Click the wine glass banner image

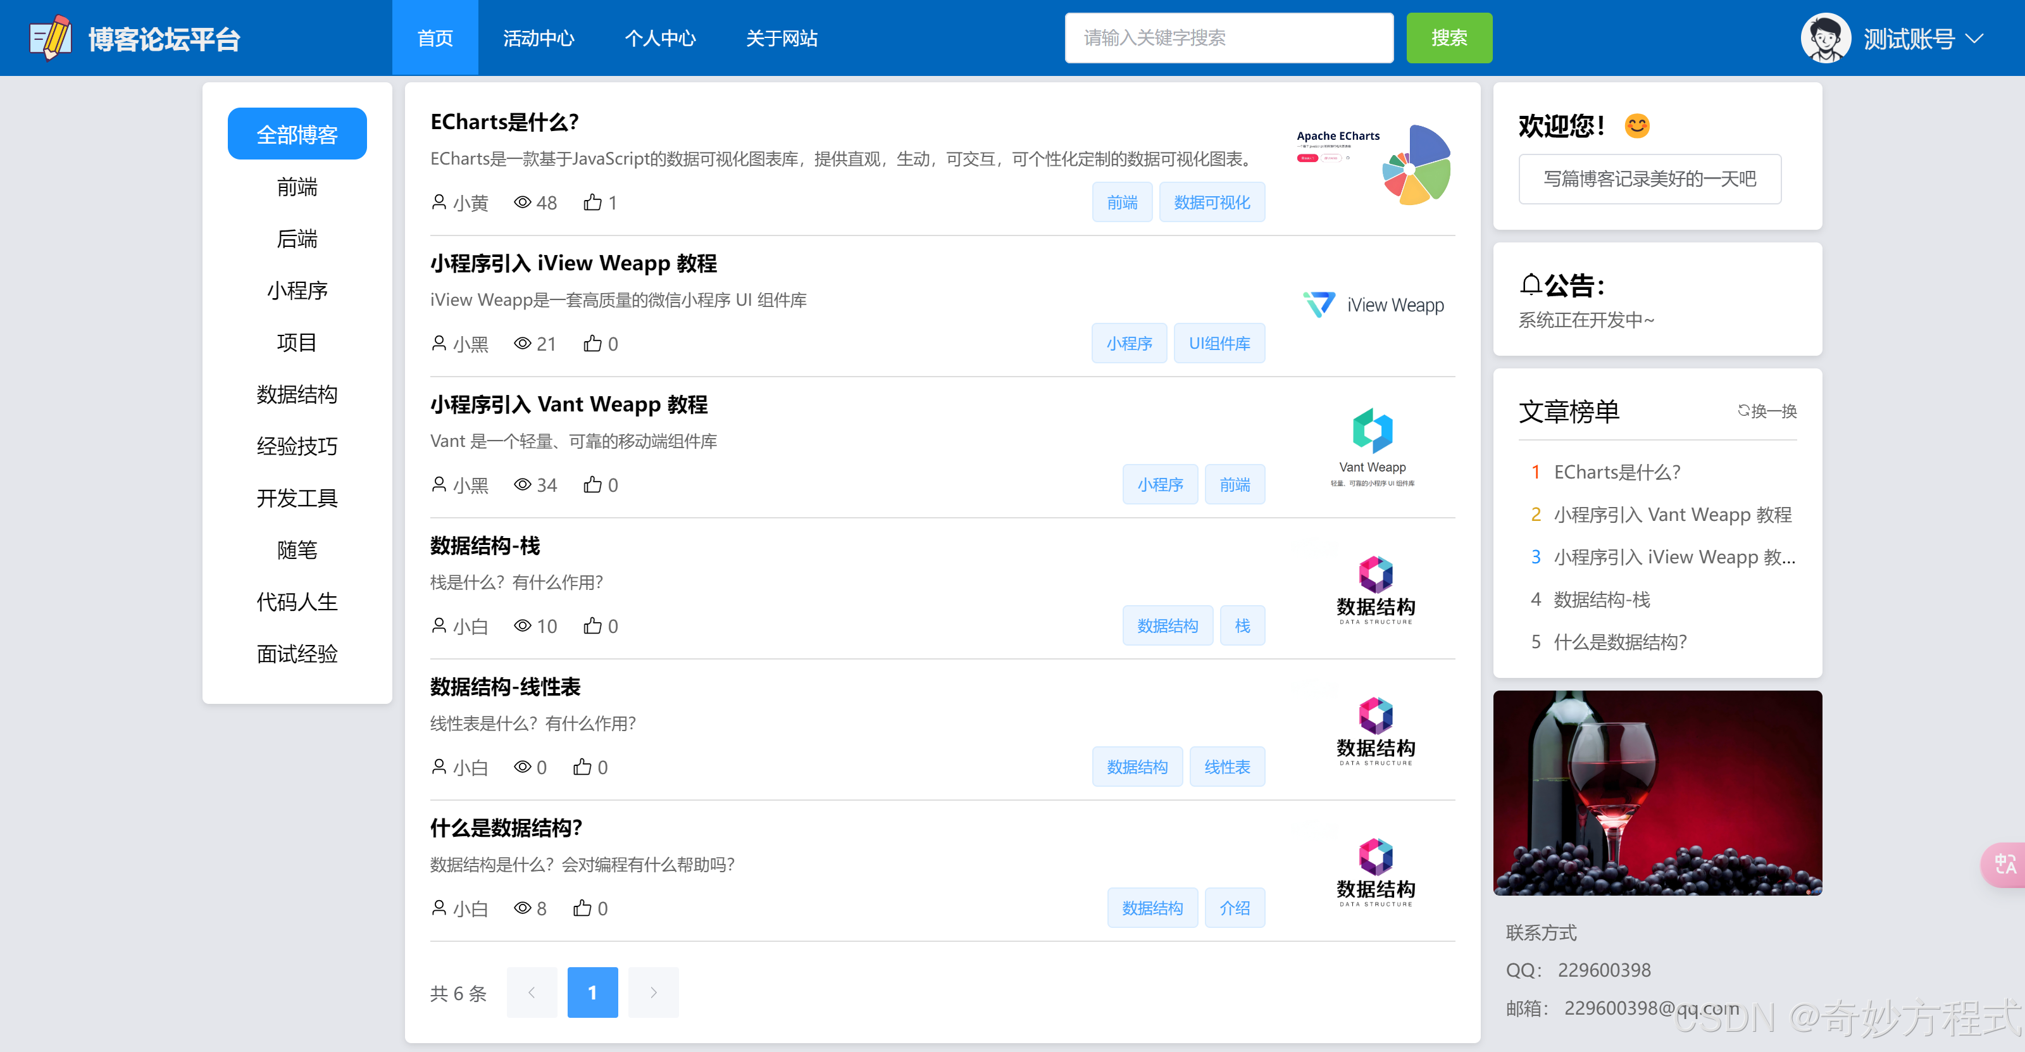(x=1657, y=792)
